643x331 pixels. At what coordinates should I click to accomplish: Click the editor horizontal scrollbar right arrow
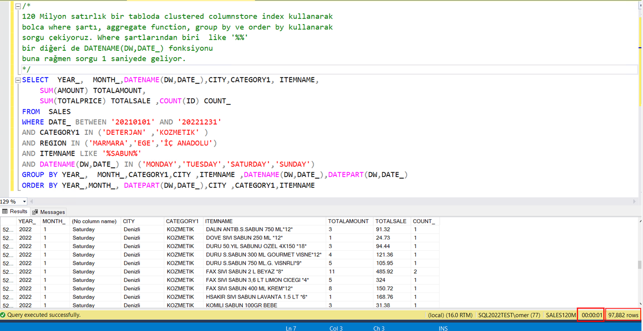pos(634,202)
